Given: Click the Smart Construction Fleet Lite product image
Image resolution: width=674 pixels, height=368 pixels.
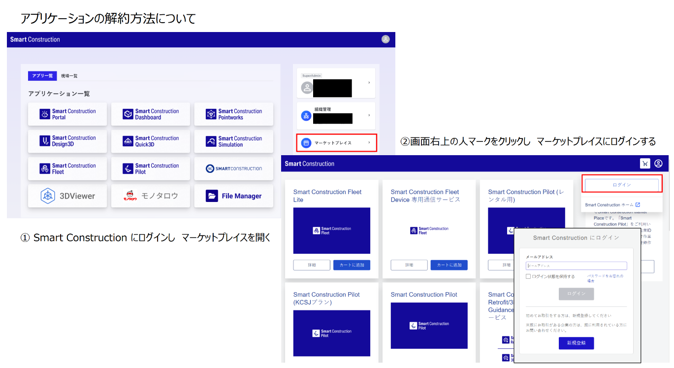Looking at the screenshot, I should point(332,231).
